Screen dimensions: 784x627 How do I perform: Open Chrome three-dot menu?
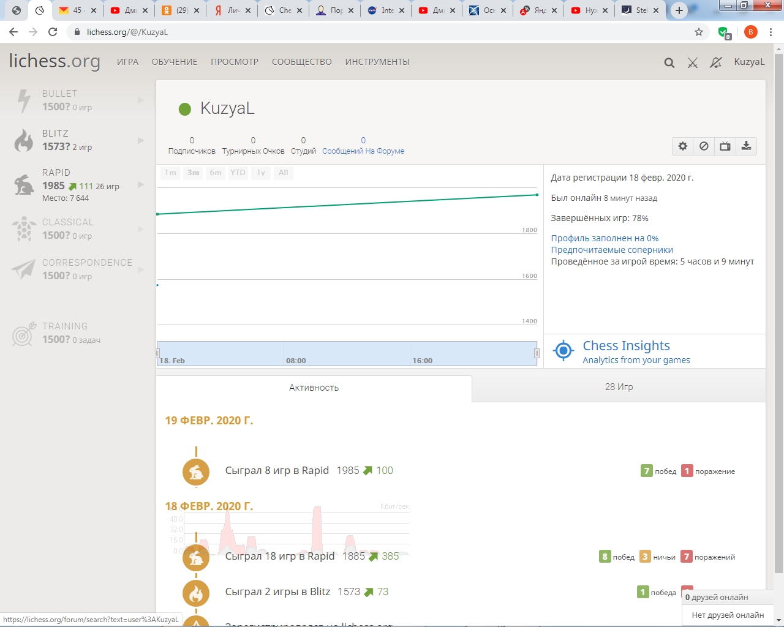point(771,32)
